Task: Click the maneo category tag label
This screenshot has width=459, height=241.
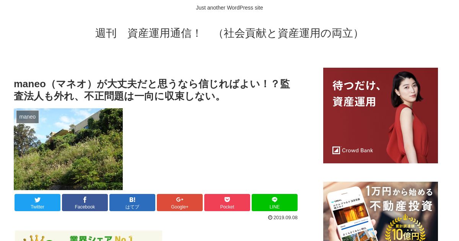Action: (28, 117)
